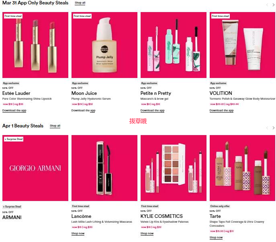The width and height of the screenshot is (276, 242).
Task: Select Estée Lauder lipstick product image
Action: pyautogui.click(x=35, y=45)
